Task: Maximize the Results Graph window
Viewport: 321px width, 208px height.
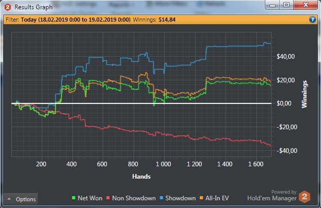Action: coord(286,5)
